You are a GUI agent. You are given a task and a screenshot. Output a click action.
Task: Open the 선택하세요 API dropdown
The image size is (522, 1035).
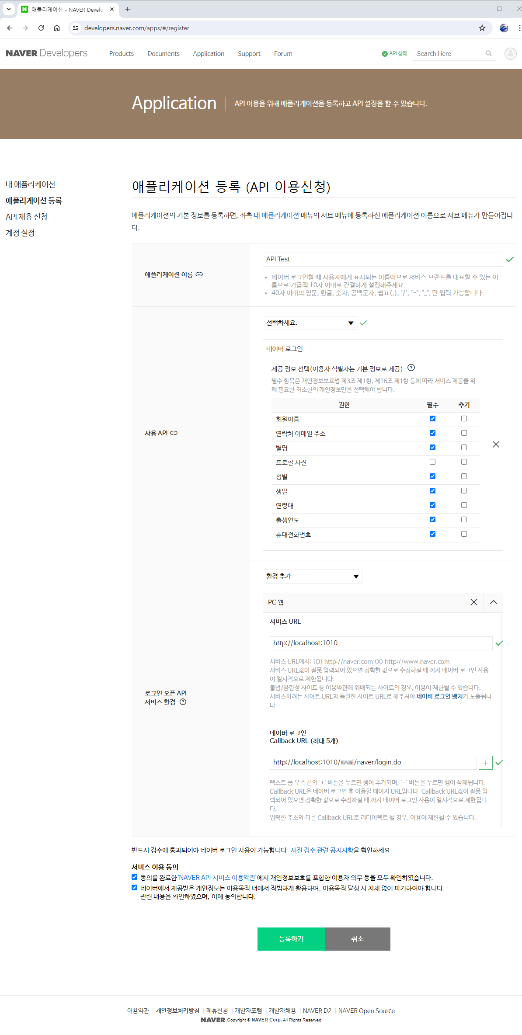[x=310, y=323]
